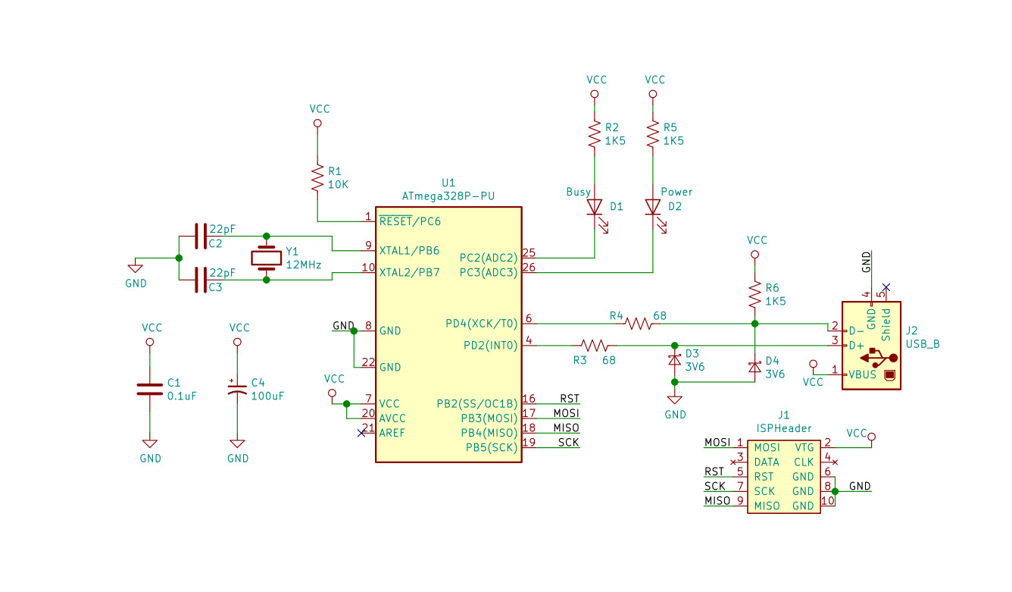Screen dimensions: 1012x592
Task: Click the USB logo inside J2
Action: click(x=879, y=356)
